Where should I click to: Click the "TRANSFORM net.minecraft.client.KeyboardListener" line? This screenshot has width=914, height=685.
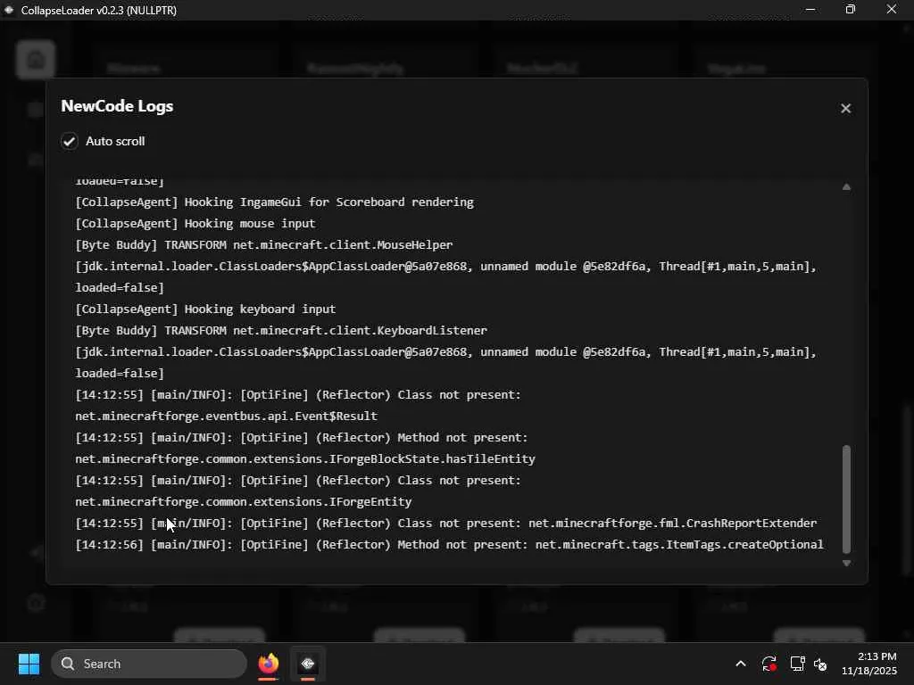point(281,331)
